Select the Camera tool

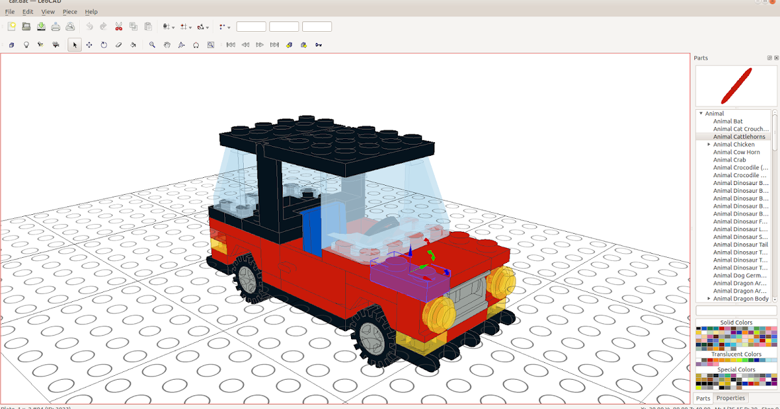click(x=56, y=45)
